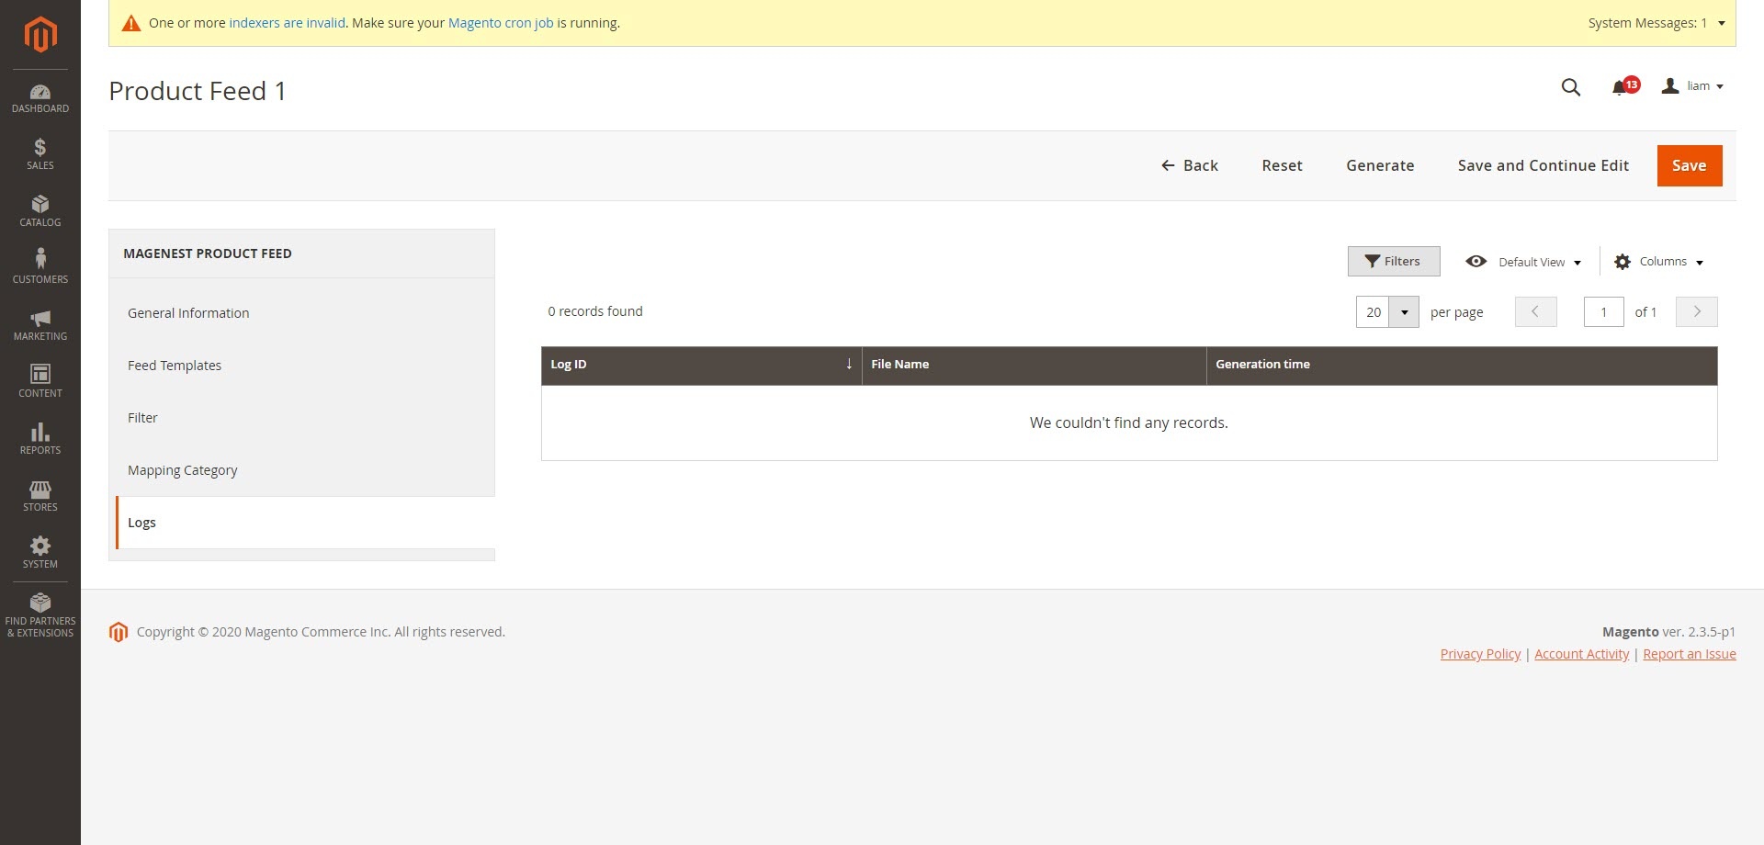This screenshot has width=1764, height=845.
Task: Open the Report an Issue link
Action: point(1689,654)
